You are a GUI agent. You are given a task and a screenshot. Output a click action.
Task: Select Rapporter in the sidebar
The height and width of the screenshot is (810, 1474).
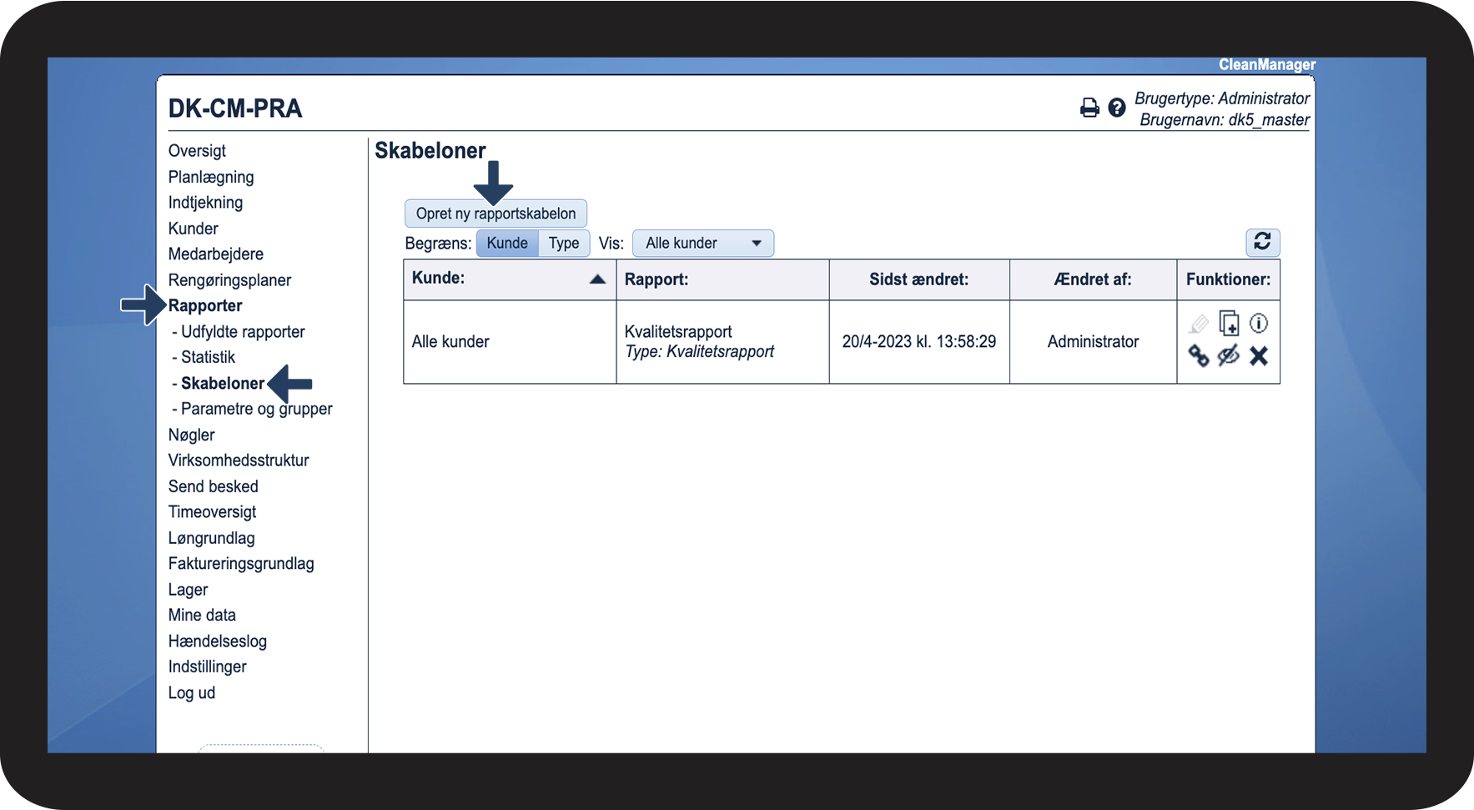pyautogui.click(x=205, y=306)
